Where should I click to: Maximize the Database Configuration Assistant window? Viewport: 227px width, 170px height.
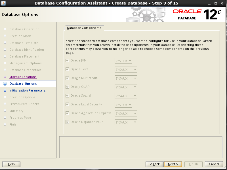click(x=216, y=3)
